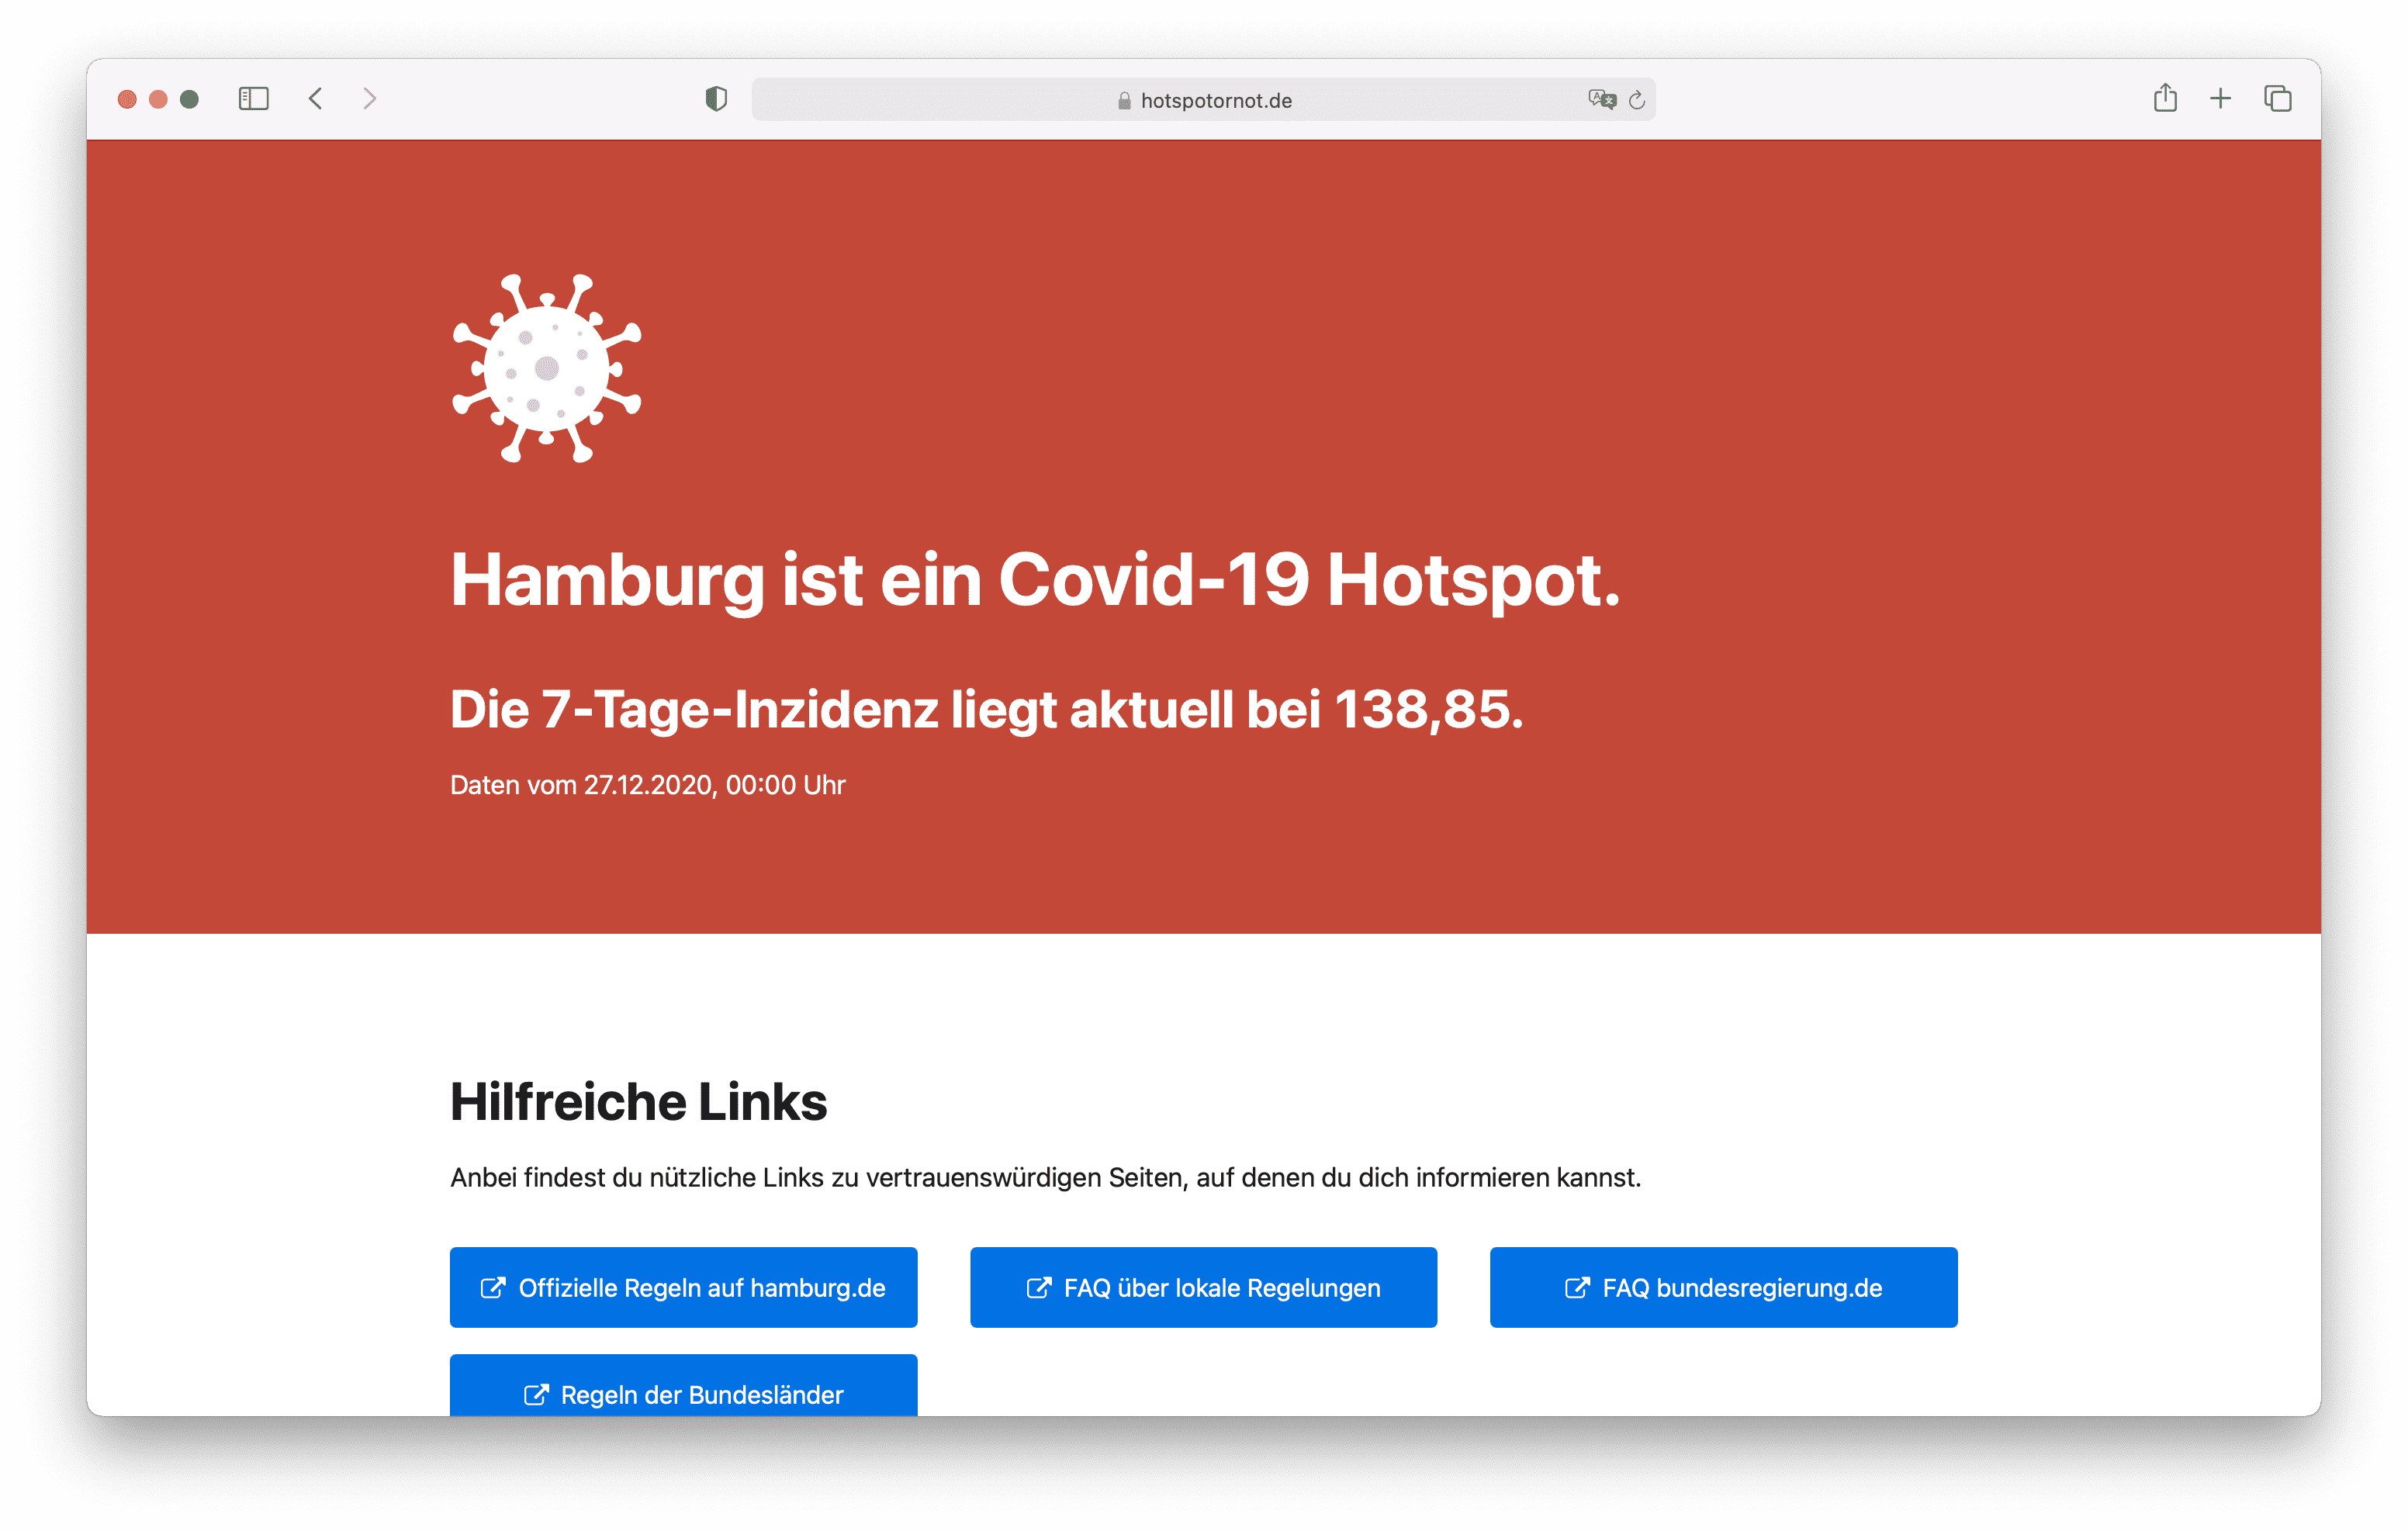Click the green fullscreen window button
2408x1531 pixels.
pos(189,99)
